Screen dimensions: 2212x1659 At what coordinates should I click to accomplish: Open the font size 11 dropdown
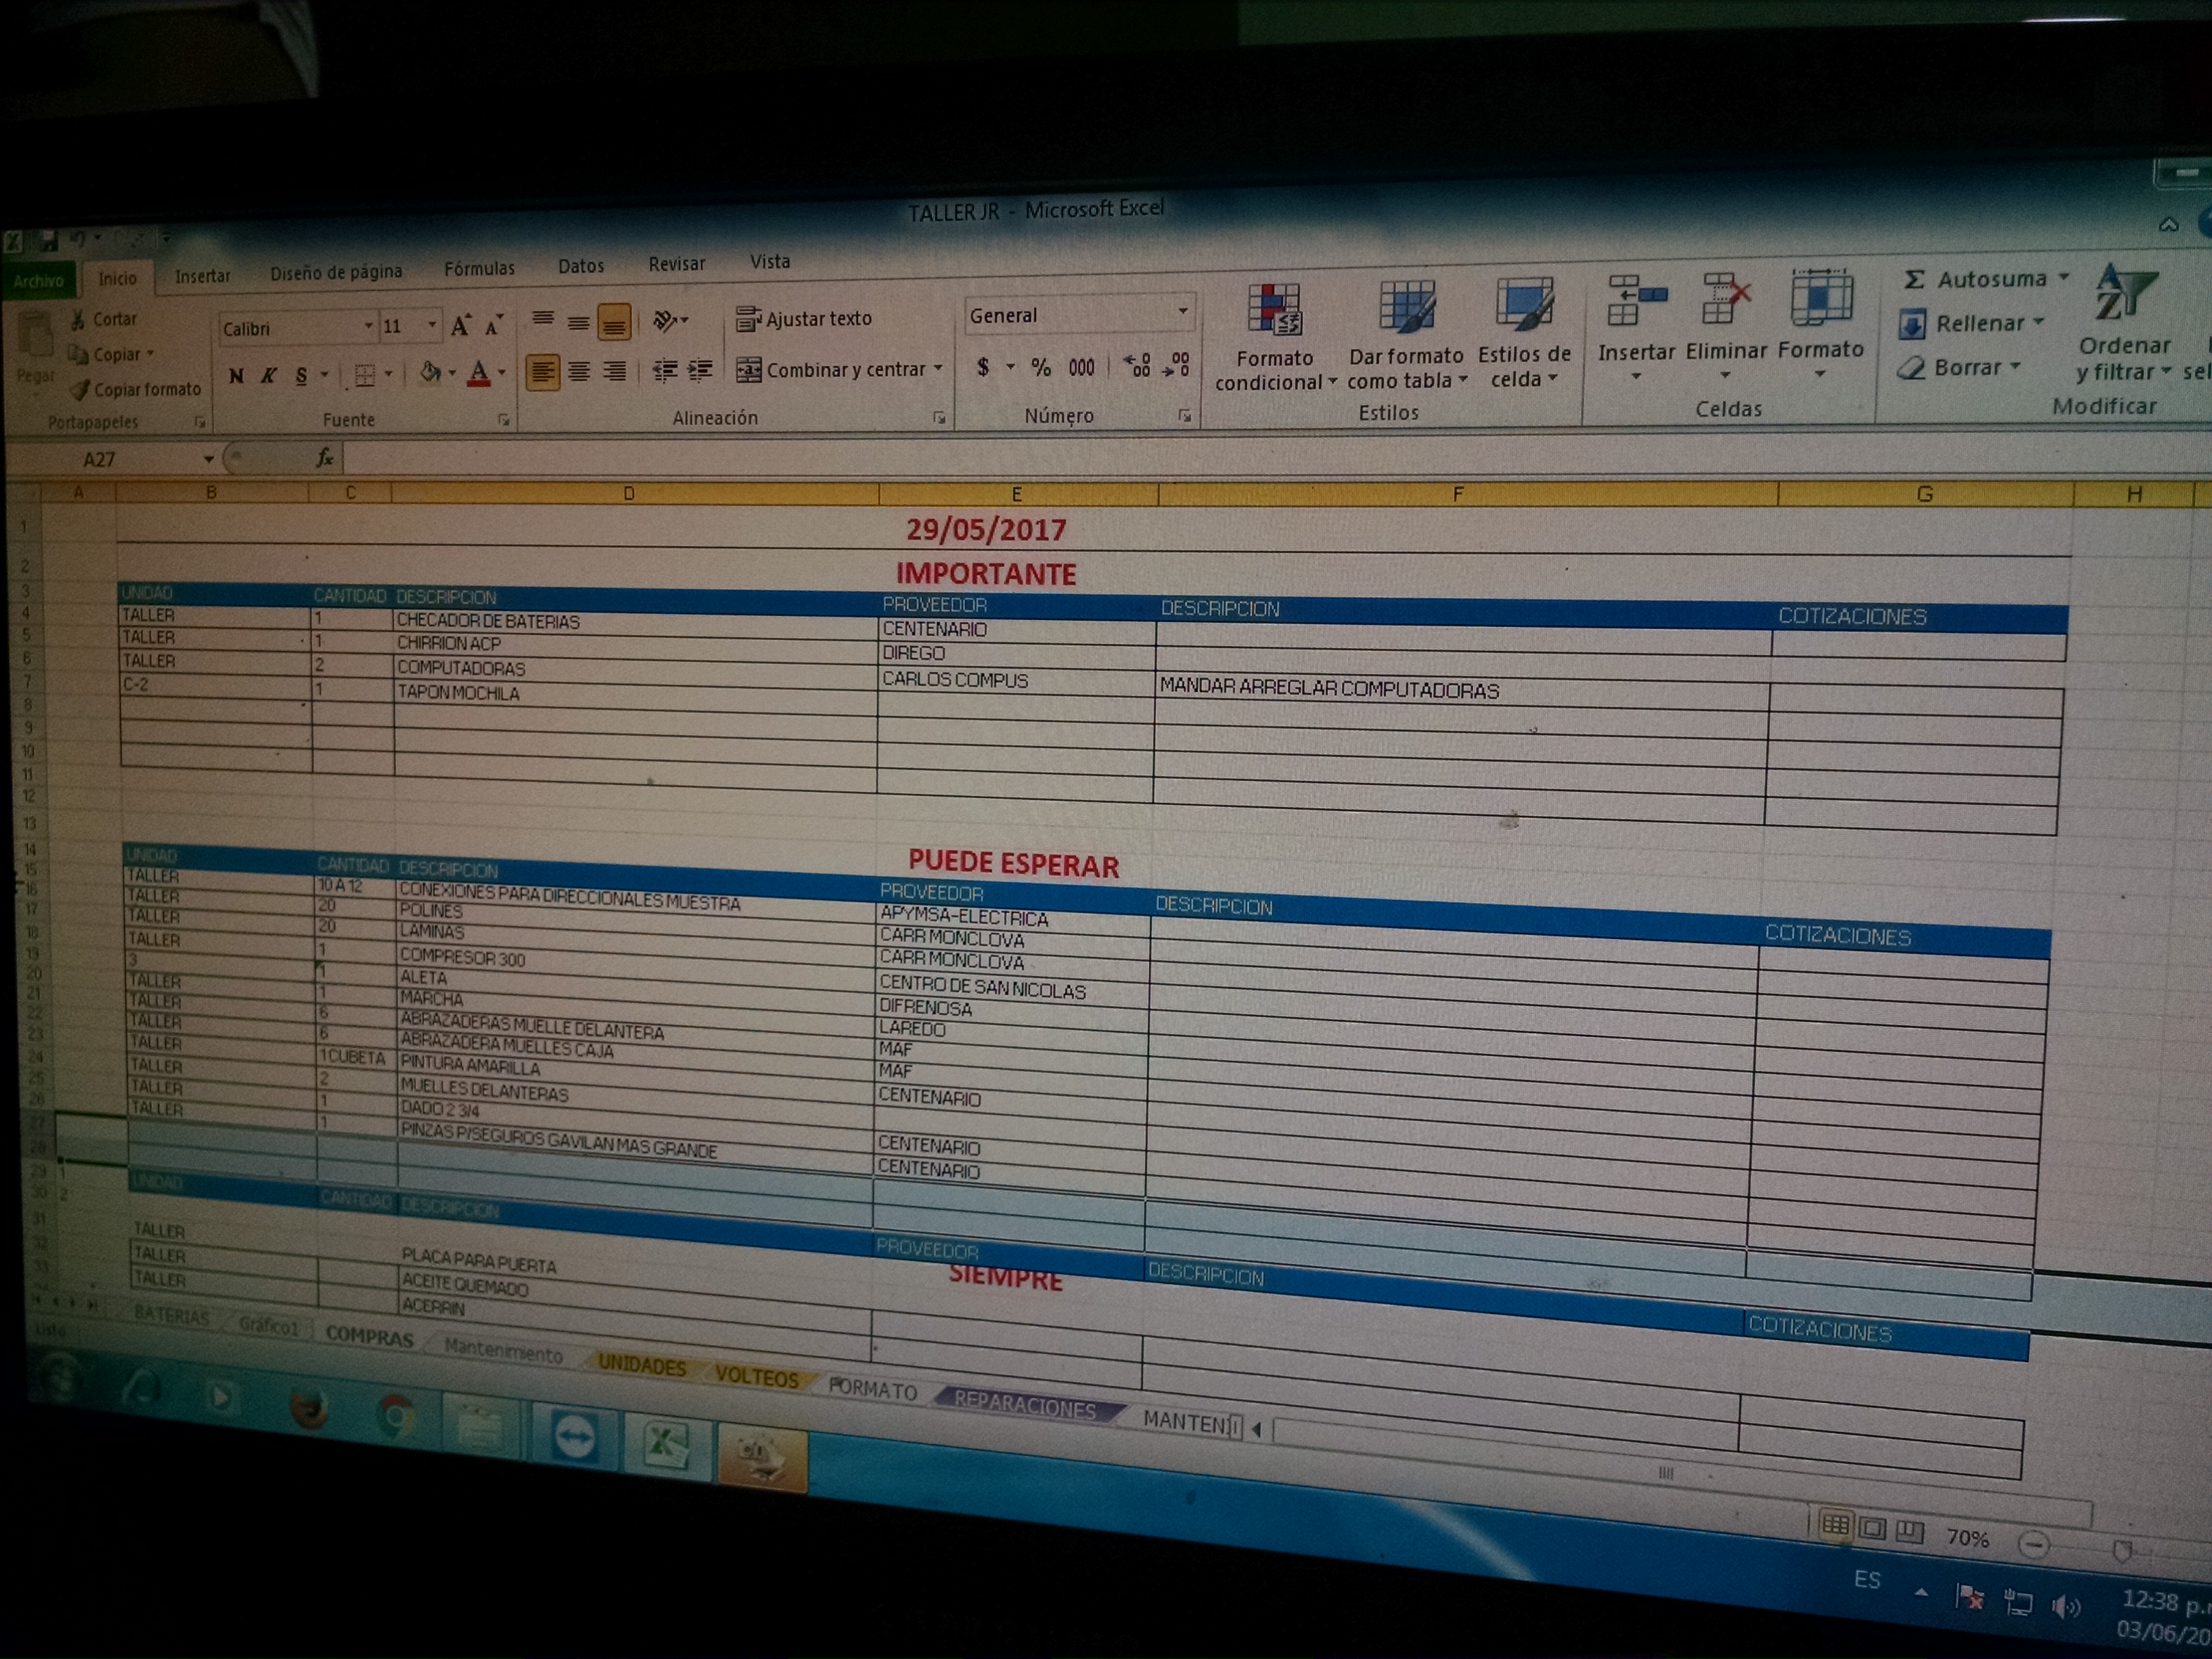tap(432, 325)
